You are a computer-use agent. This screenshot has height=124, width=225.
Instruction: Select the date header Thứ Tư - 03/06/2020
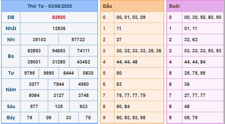point(50,6)
